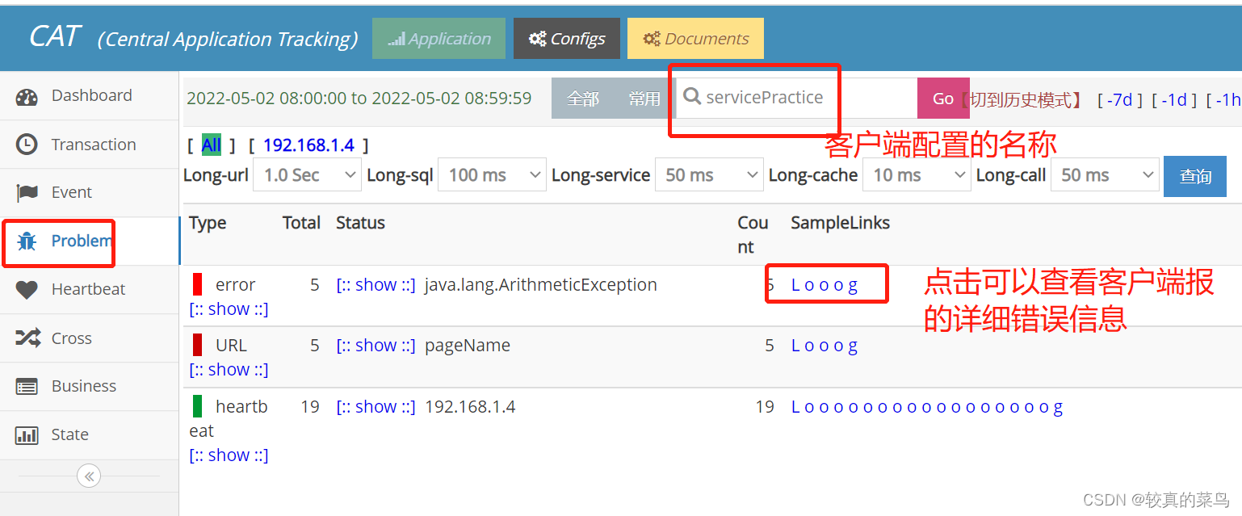Open the Application tab in header
This screenshot has width=1242, height=516.
(x=438, y=38)
